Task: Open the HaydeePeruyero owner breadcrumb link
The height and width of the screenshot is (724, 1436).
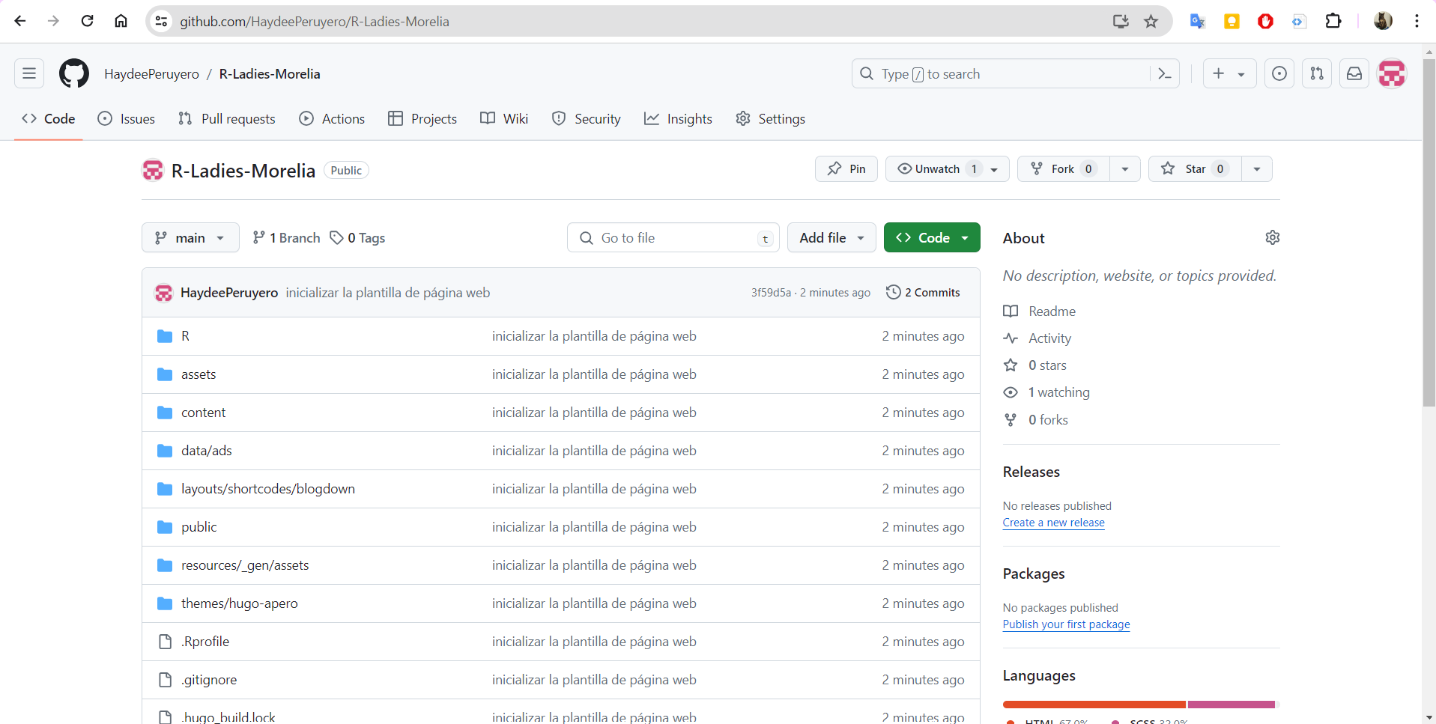Action: coord(151,73)
